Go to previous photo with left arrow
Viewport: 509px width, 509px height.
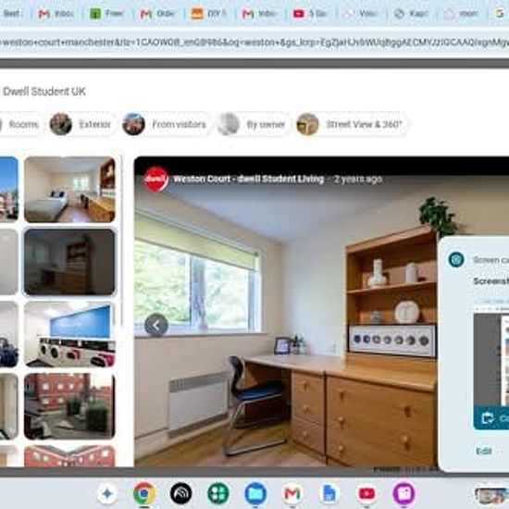point(156,325)
